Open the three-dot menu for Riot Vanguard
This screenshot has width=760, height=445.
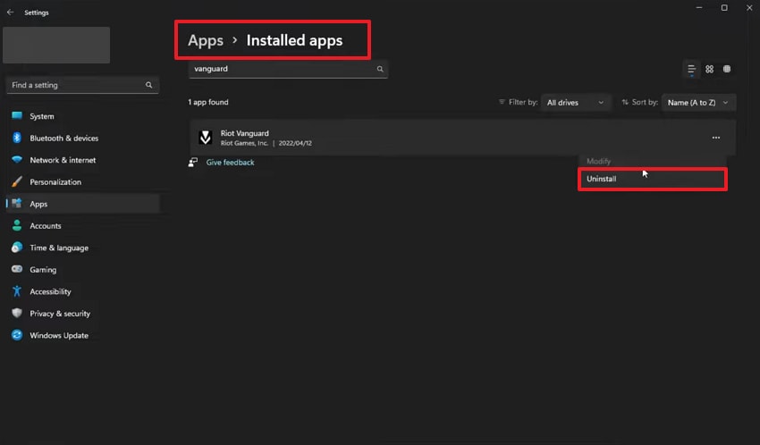(716, 138)
